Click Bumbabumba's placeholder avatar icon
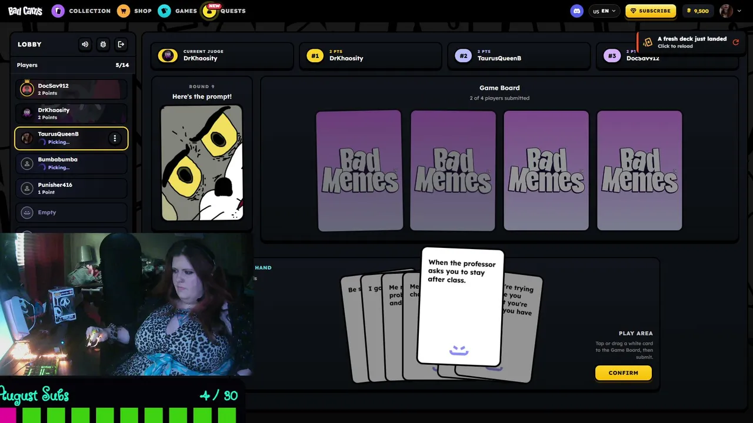753x423 pixels. coord(26,164)
